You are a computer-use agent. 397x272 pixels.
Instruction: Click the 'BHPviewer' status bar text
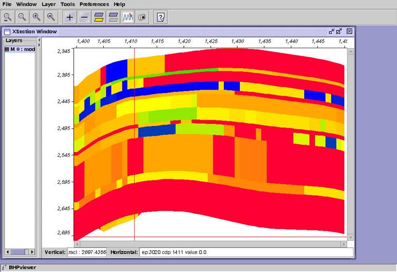[x=22, y=268]
